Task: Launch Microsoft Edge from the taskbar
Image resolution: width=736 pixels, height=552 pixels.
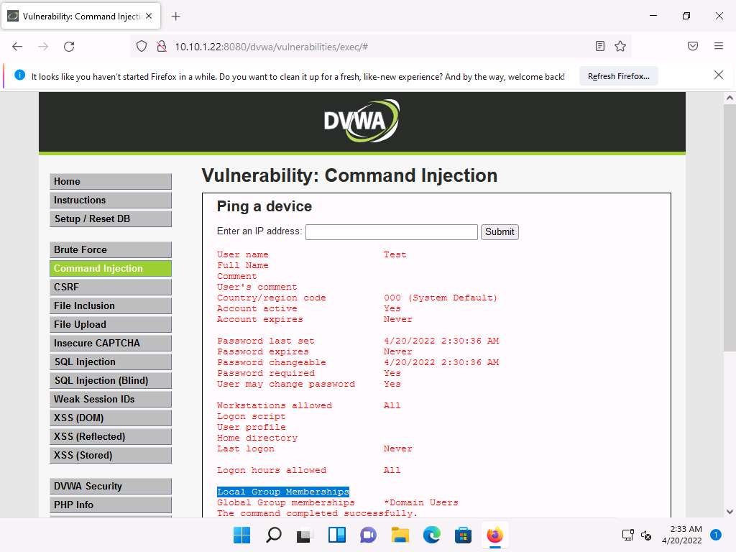Action: tap(431, 535)
